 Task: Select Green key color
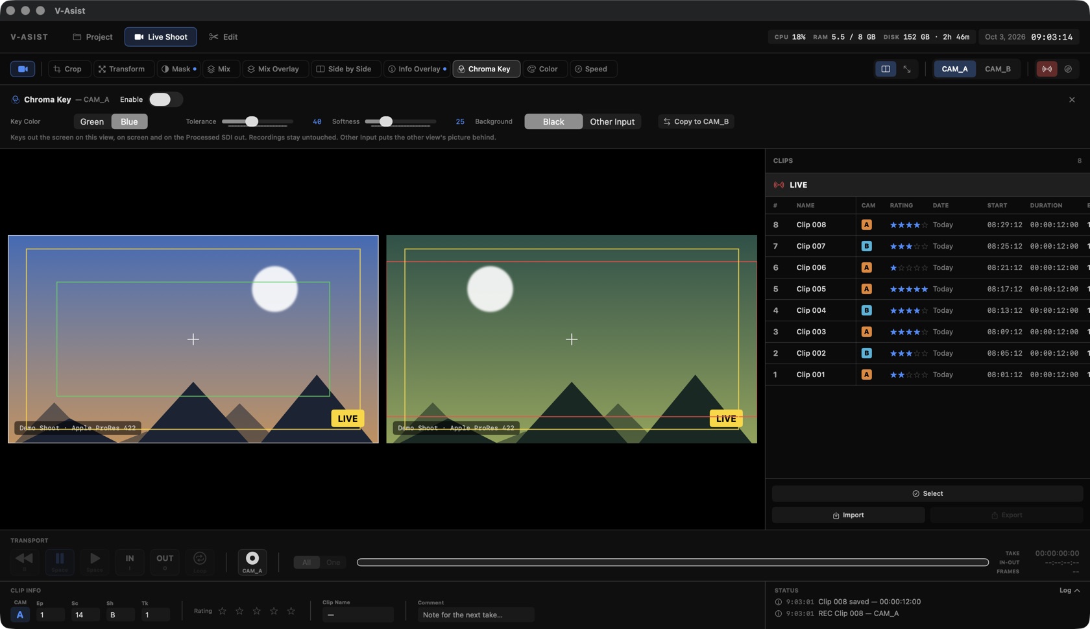coord(92,121)
